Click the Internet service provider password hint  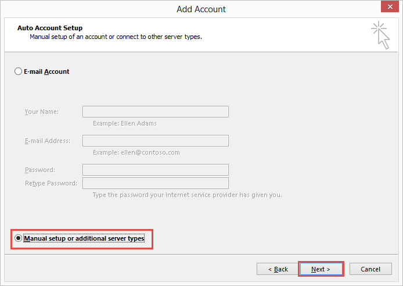pyautogui.click(x=187, y=195)
